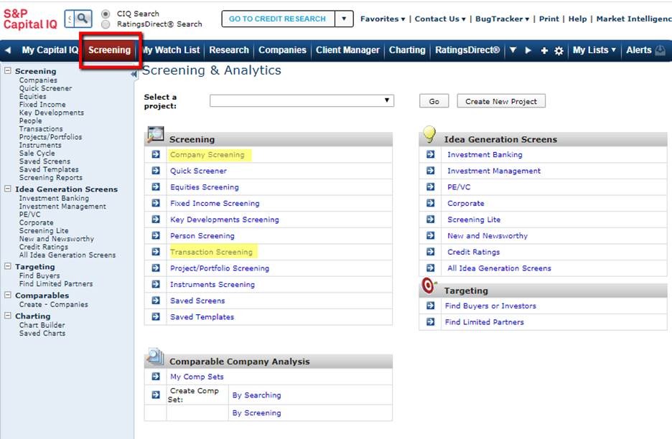Image resolution: width=672 pixels, height=439 pixels.
Task: Open the Credit Ratings link in Idea Generation
Action: [x=474, y=252]
